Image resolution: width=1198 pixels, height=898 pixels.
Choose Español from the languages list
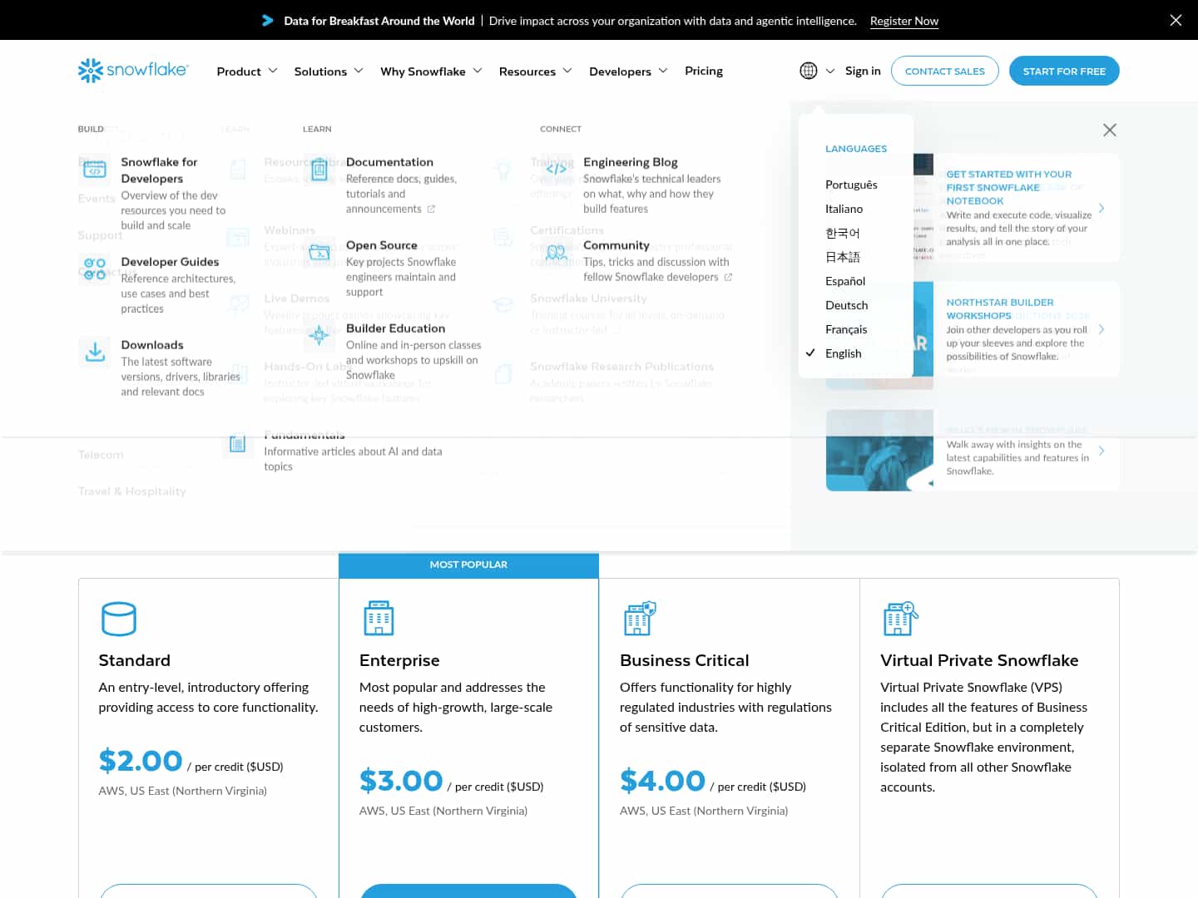point(844,281)
